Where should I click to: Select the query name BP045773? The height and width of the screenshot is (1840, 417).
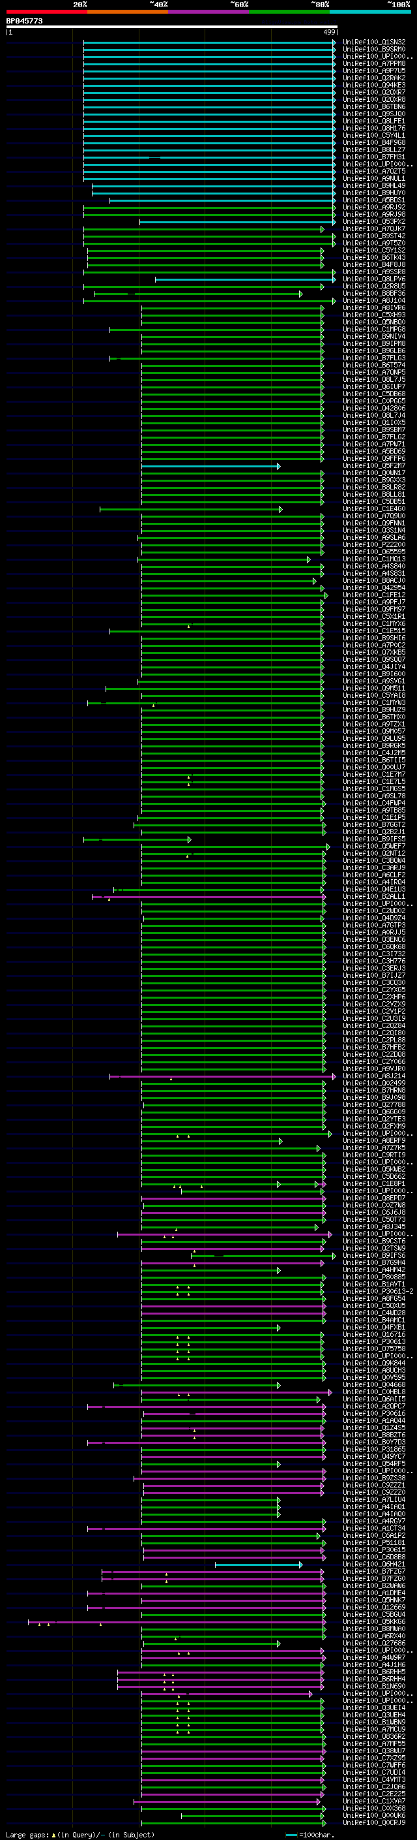pyautogui.click(x=24, y=21)
